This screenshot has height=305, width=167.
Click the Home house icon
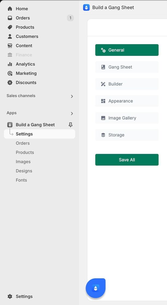(10, 9)
